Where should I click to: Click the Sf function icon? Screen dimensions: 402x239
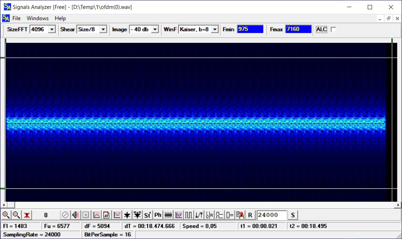click(x=147, y=215)
